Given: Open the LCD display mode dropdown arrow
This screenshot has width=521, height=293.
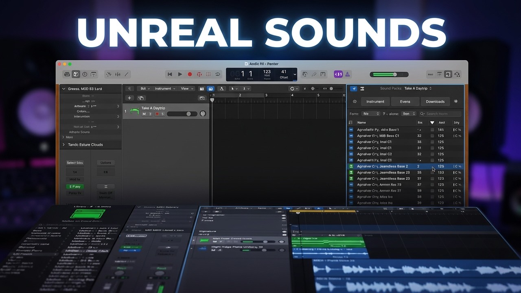Looking at the screenshot, I should click(x=295, y=74).
